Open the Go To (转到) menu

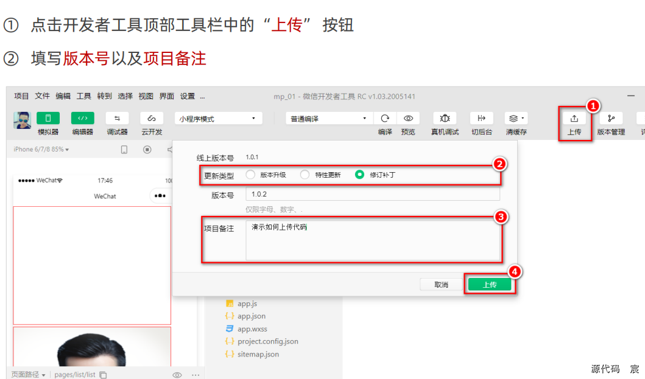tap(105, 96)
